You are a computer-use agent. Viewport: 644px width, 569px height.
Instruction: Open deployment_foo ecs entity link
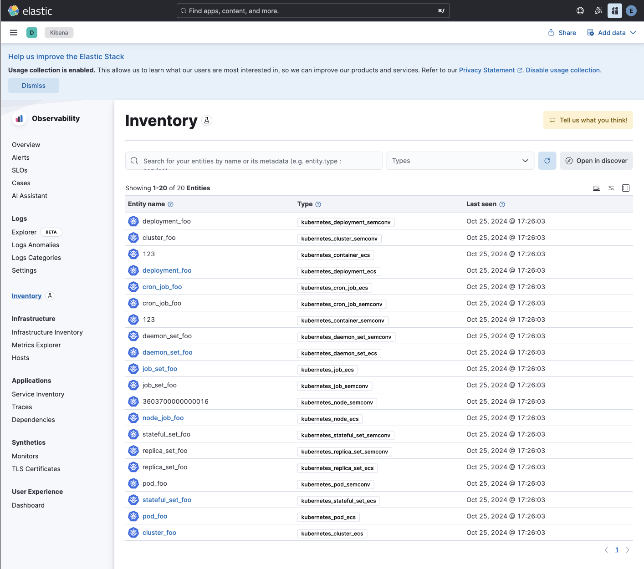[167, 270]
